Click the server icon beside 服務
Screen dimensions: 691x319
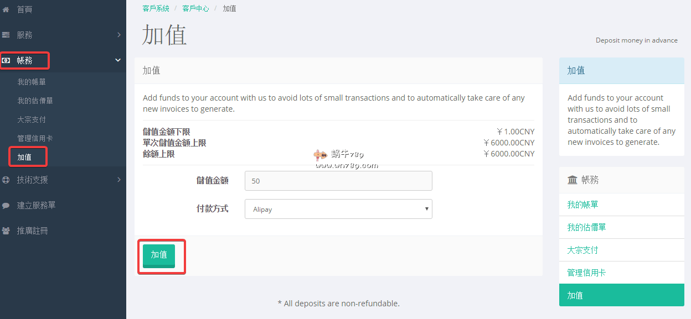[6, 35]
